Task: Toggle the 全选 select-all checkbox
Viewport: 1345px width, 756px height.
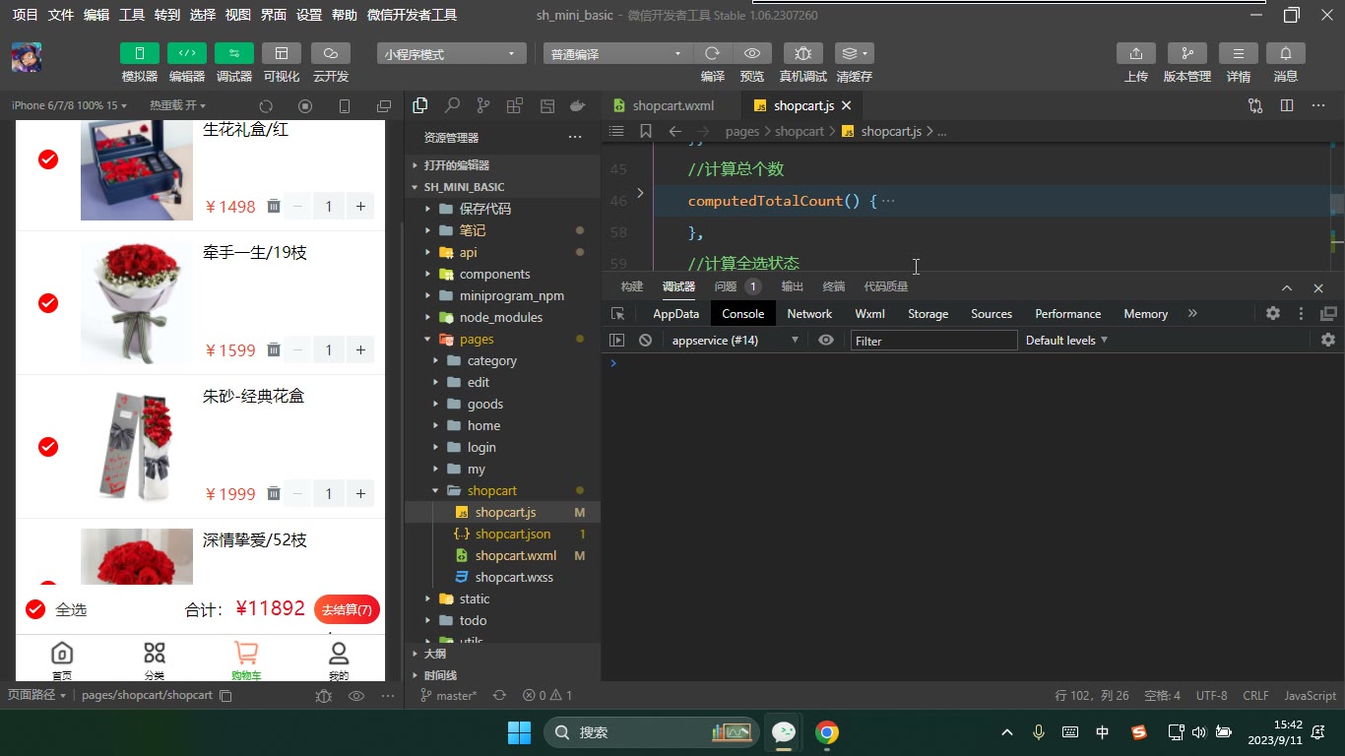Action: point(35,609)
